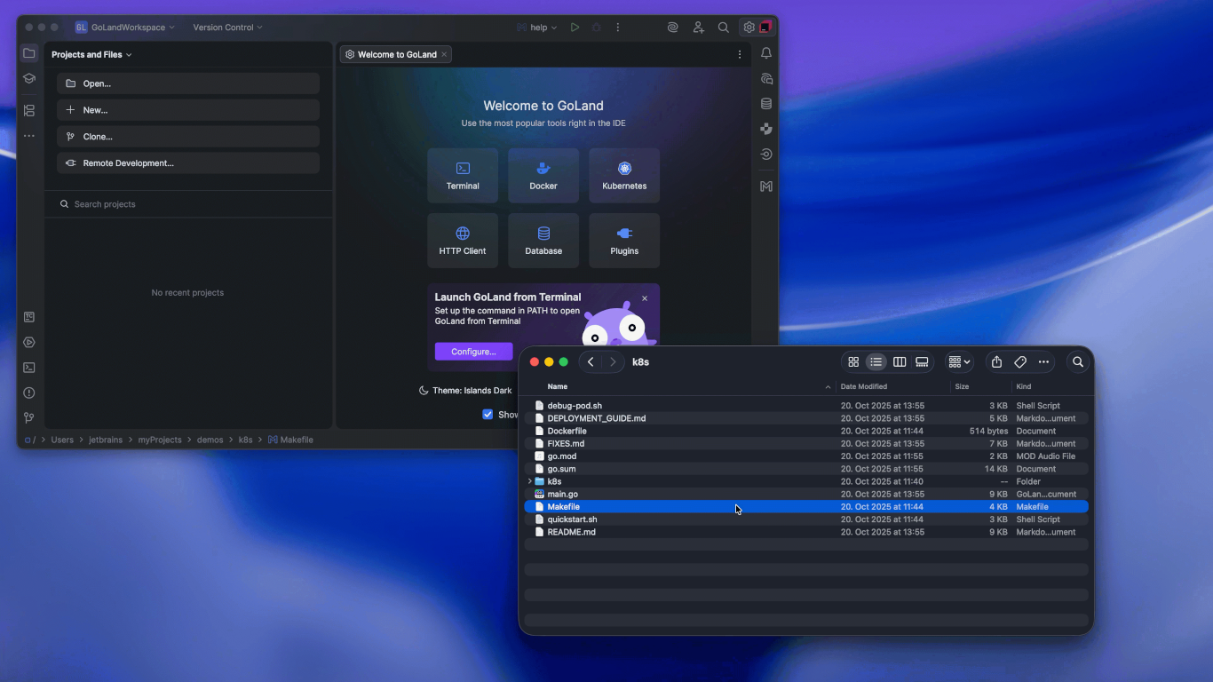Click the Search projects field
The image size is (1213, 682).
(188, 204)
